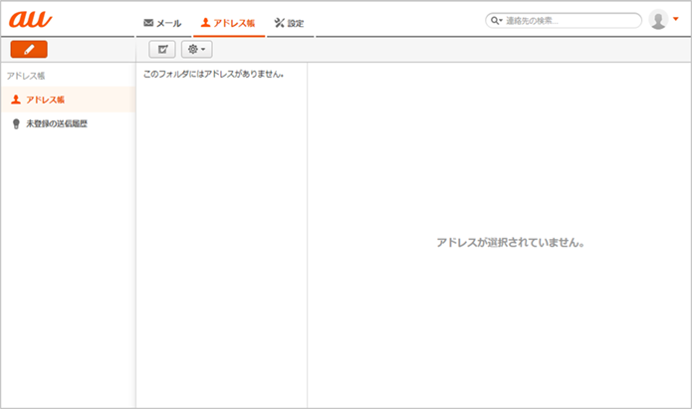Click the user avatar profile picture
Screen dimensions: 692x409
tap(658, 20)
